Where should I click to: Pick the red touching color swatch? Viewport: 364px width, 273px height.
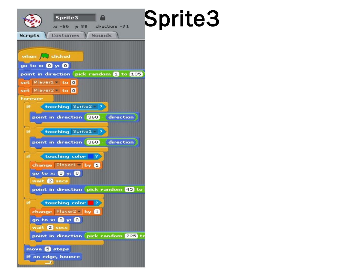point(91,203)
